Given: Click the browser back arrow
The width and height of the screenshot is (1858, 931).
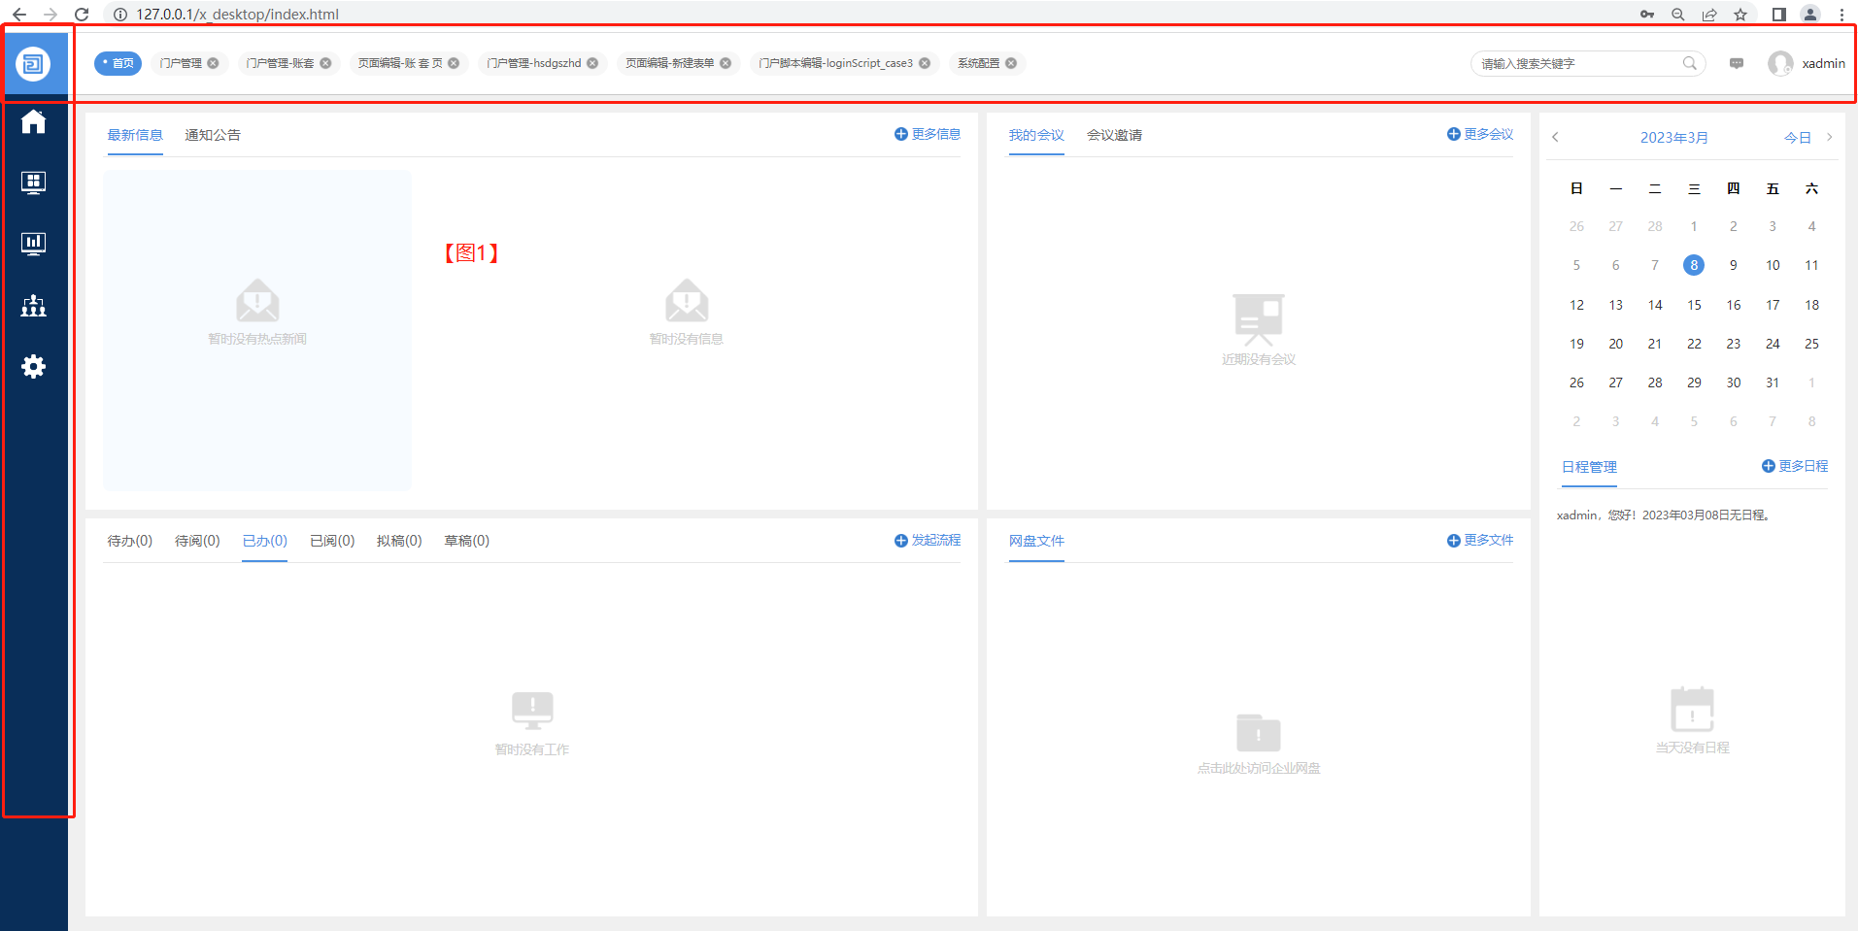Looking at the screenshot, I should [19, 15].
